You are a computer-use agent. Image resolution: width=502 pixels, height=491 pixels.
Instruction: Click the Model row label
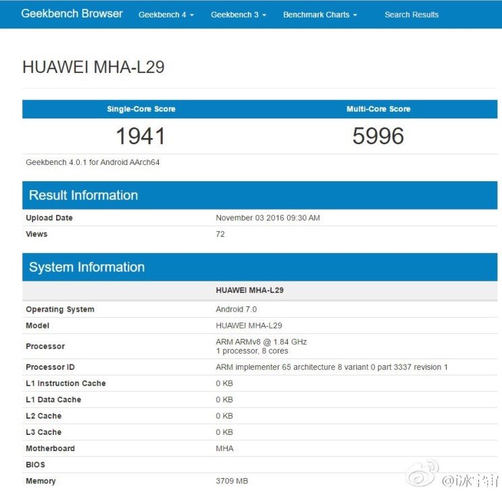click(x=37, y=326)
